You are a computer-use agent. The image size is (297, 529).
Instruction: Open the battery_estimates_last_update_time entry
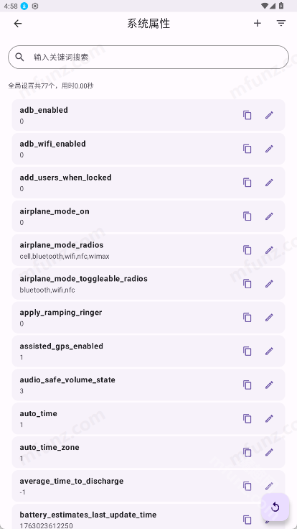coord(148,517)
